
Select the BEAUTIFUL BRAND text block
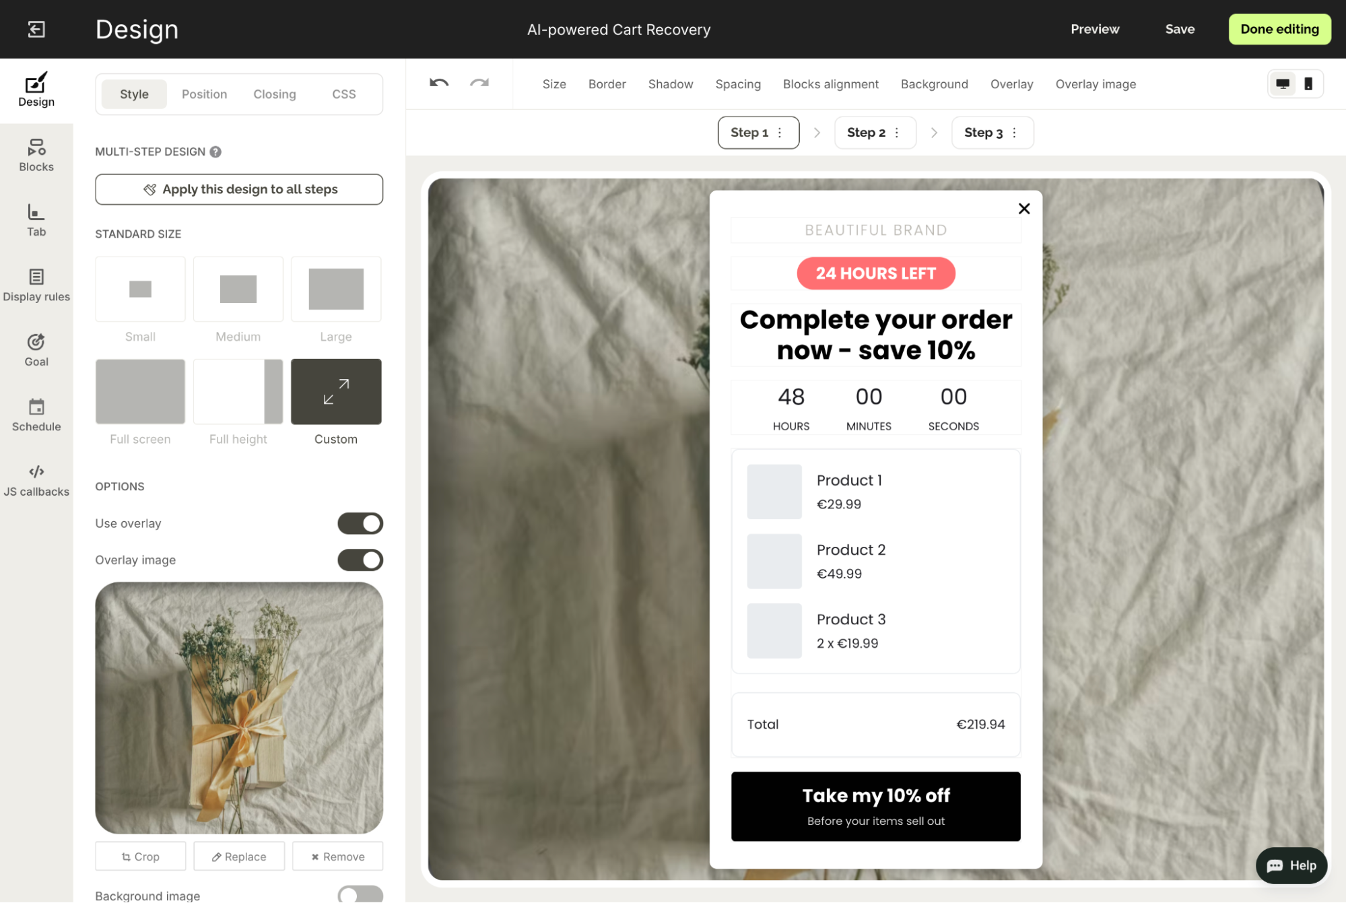coord(875,230)
